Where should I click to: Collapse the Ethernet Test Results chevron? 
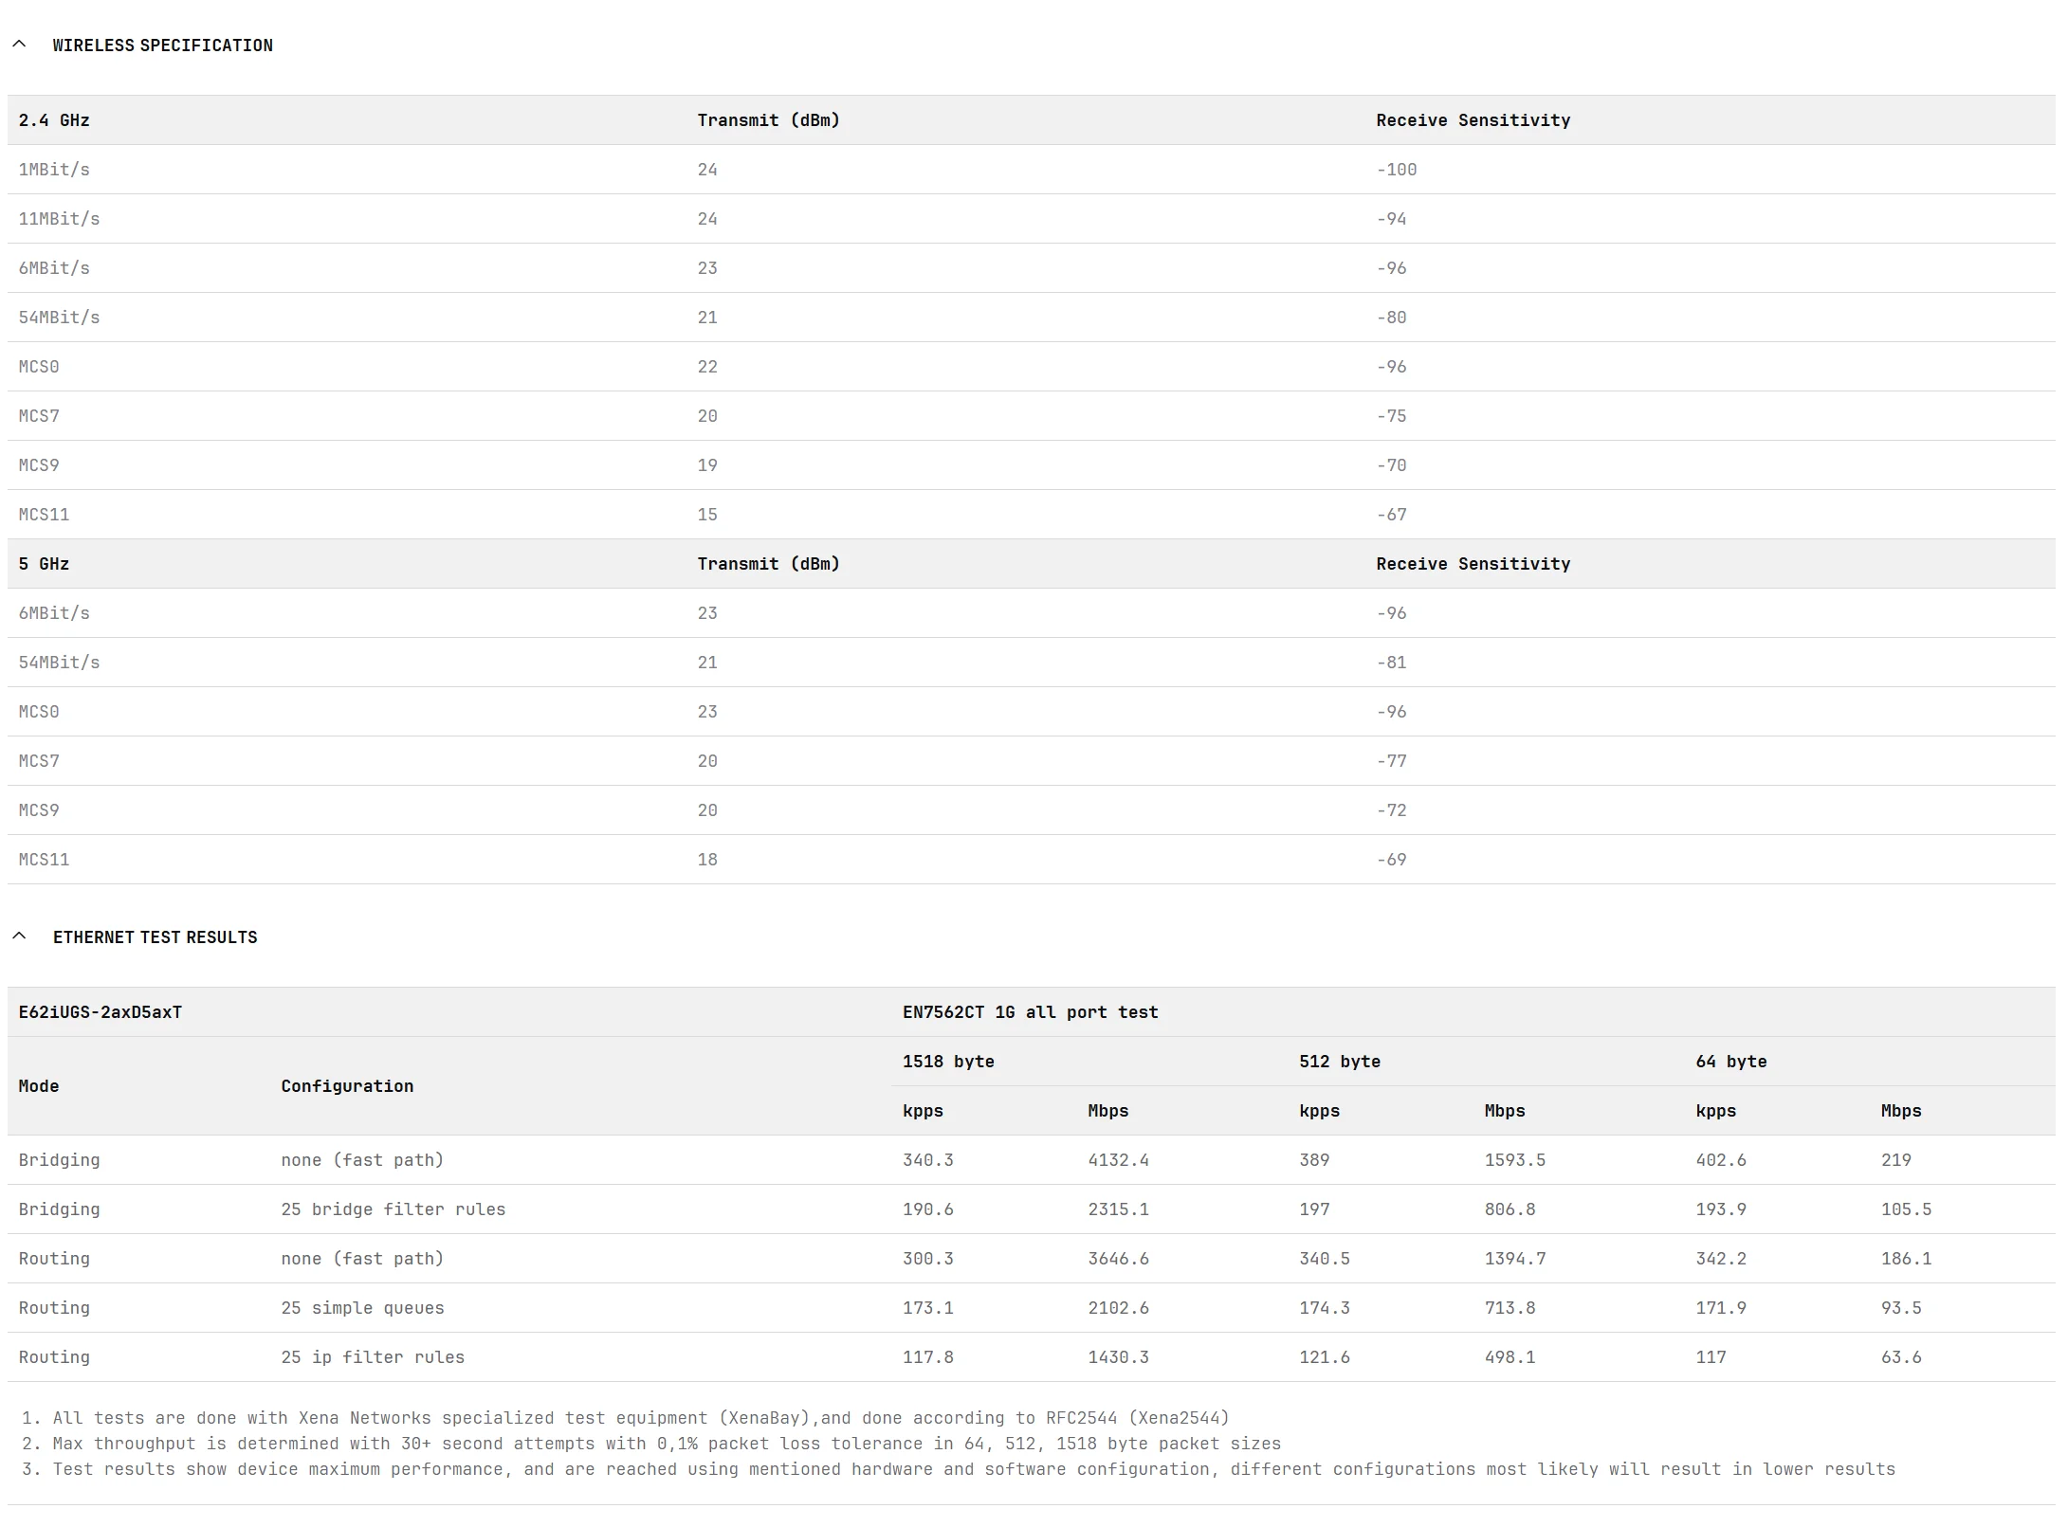(19, 936)
